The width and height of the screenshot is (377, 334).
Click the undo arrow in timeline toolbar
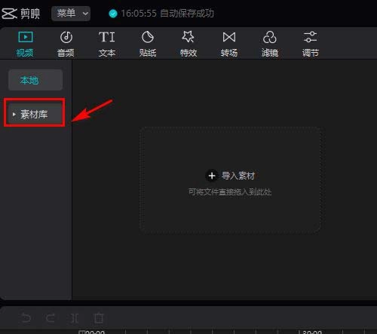point(26,318)
